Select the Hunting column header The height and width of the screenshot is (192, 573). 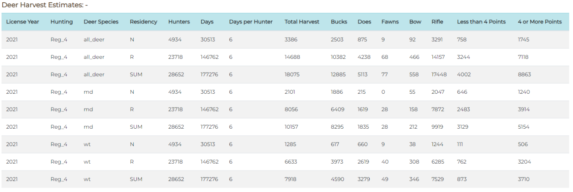click(x=61, y=22)
